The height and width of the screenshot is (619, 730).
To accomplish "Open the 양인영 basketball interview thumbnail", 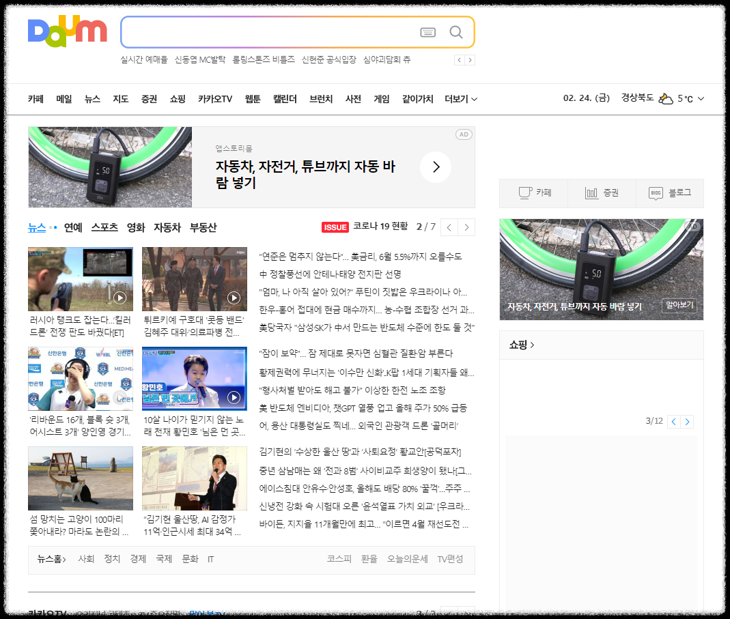I will pos(81,379).
